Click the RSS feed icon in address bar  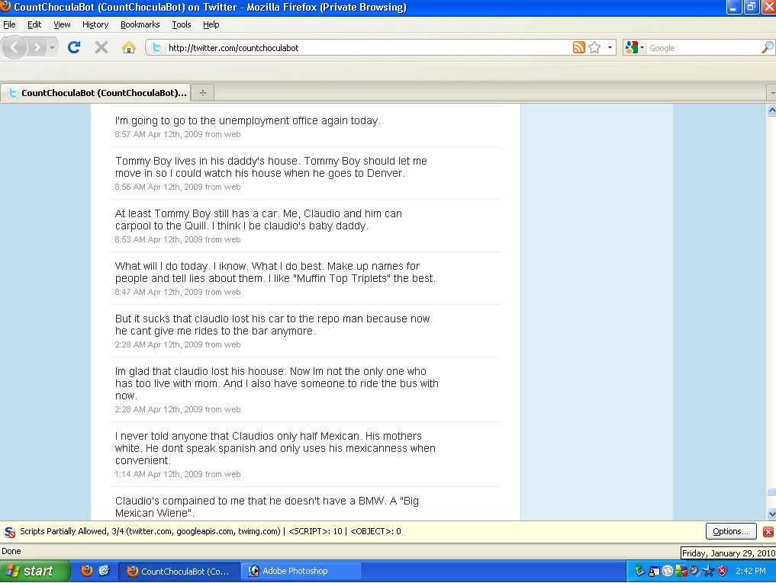click(x=579, y=47)
